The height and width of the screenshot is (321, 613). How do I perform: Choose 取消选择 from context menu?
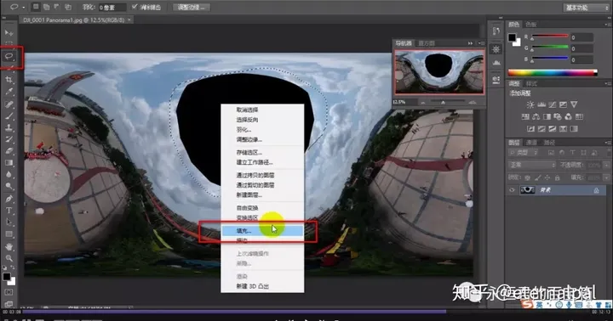pyautogui.click(x=247, y=110)
